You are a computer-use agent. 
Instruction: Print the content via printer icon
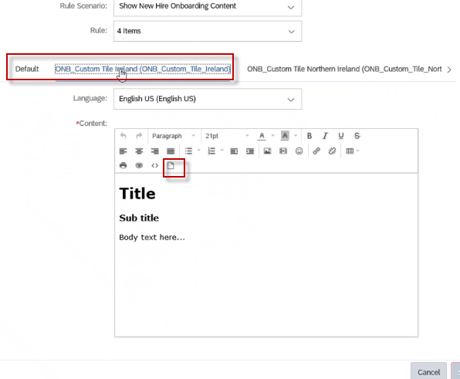point(123,166)
